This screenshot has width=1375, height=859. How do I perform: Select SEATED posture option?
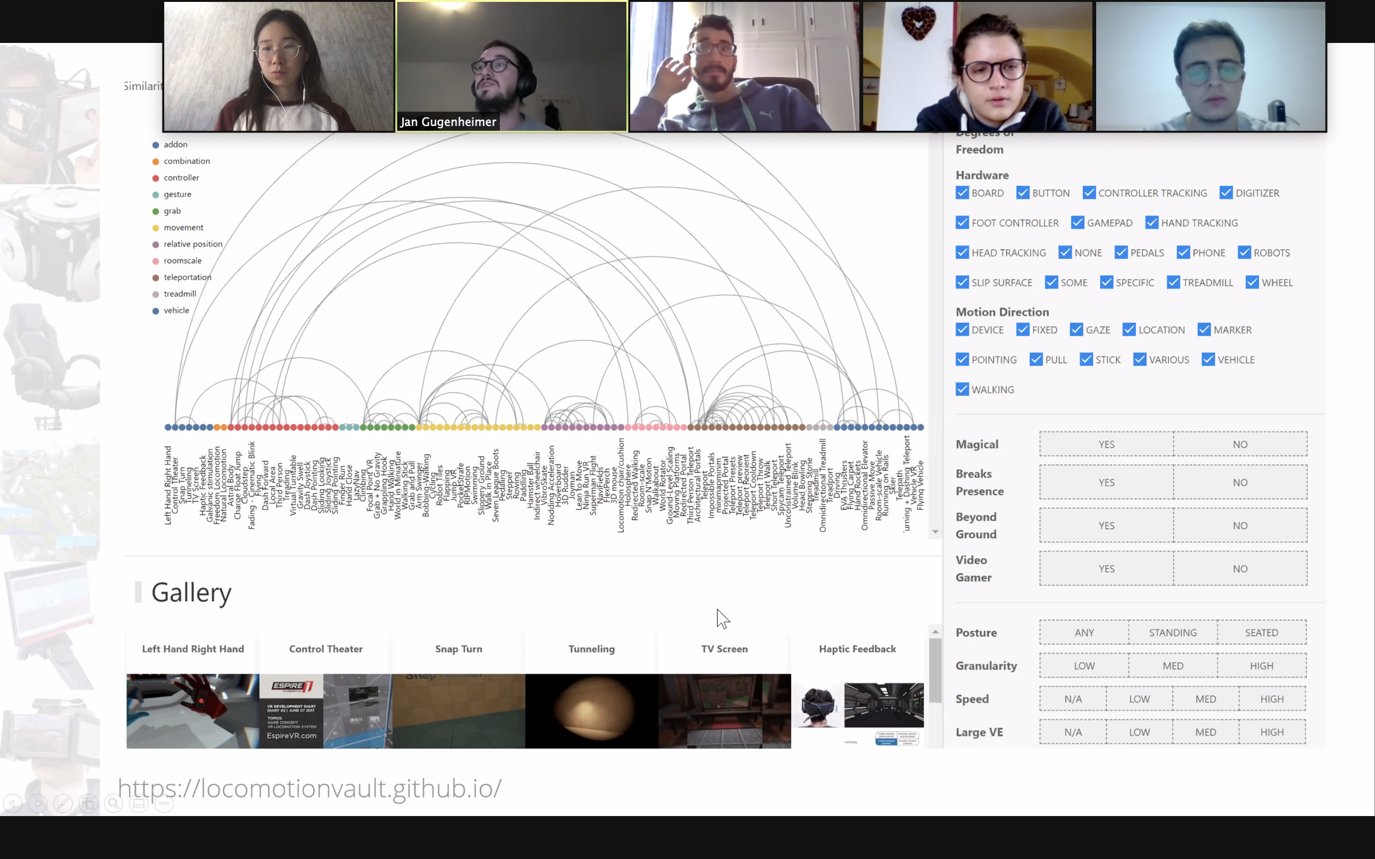(x=1262, y=632)
